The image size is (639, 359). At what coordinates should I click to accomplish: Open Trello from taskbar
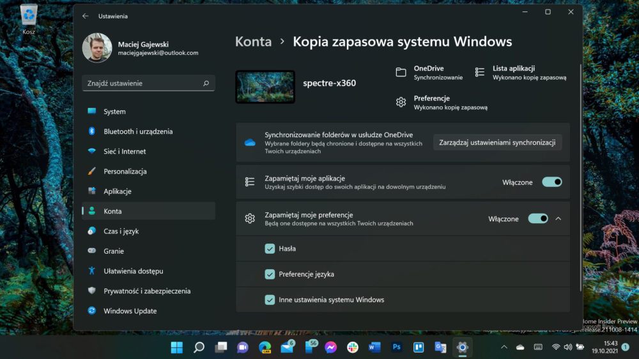point(419,348)
